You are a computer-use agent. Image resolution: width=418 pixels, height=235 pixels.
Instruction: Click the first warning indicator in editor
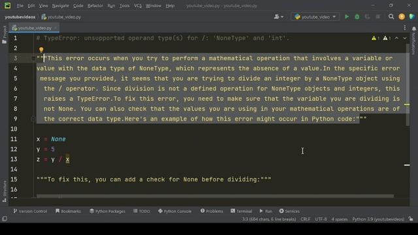point(376,38)
